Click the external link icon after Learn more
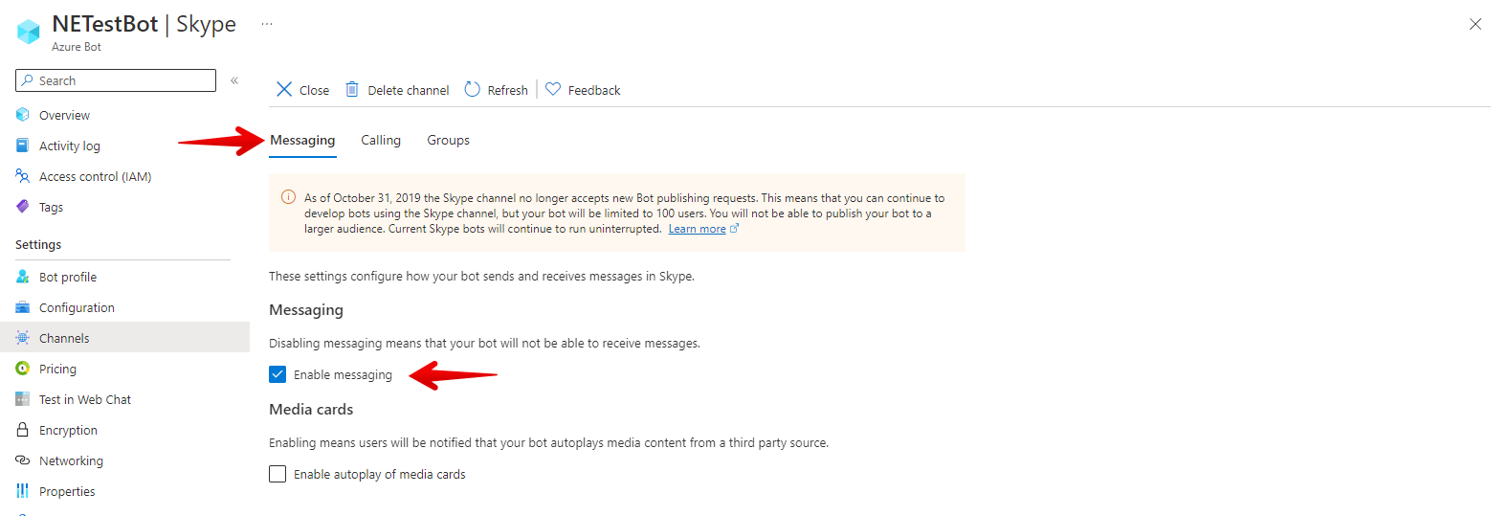 click(x=734, y=228)
